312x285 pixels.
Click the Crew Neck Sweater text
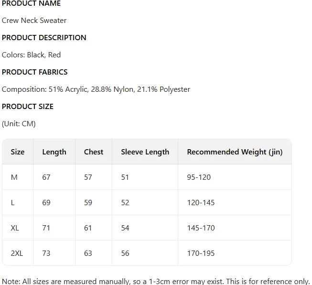34,21
